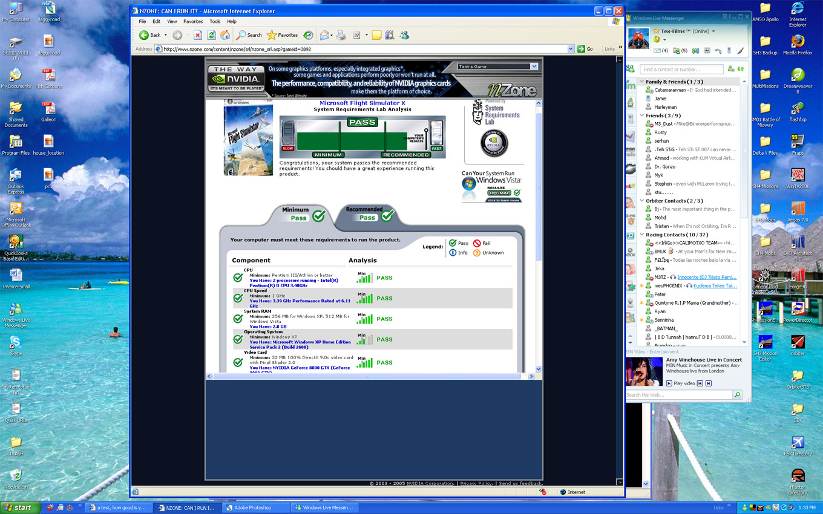823x514 pixels.
Task: Open the Messenger games controller icon
Action: tap(696, 51)
